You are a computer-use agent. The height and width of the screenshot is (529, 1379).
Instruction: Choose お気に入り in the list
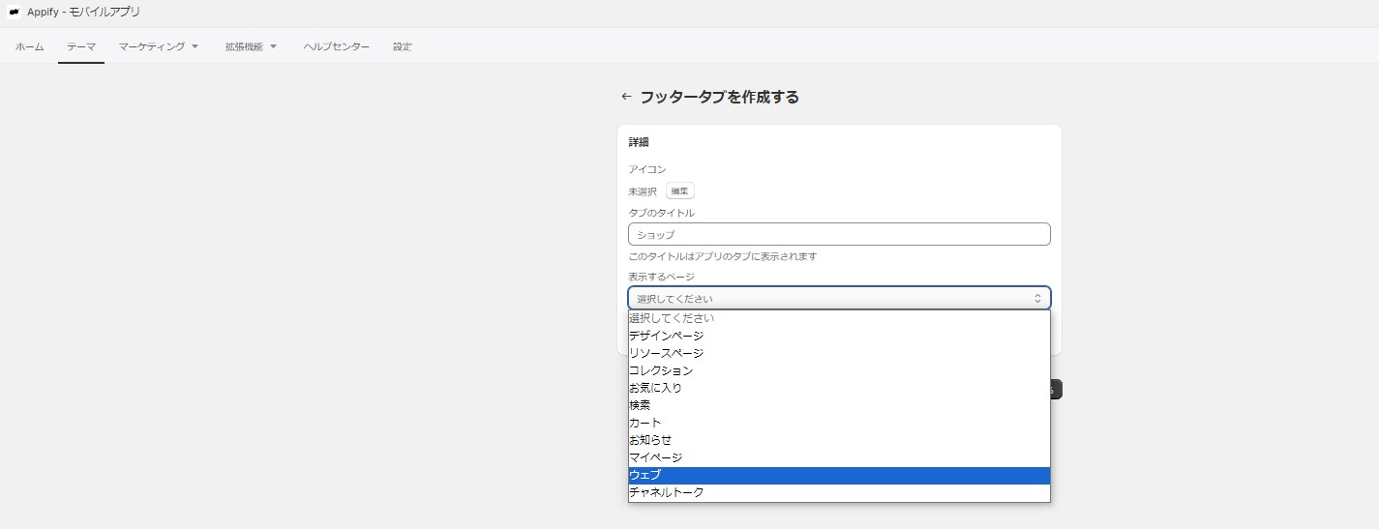click(x=839, y=388)
